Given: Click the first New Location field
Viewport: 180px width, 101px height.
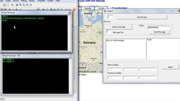Looking at the screenshot, I should (115, 69).
